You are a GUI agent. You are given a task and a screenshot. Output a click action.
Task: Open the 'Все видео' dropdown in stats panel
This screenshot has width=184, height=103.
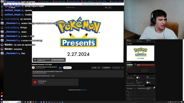pos(130,88)
